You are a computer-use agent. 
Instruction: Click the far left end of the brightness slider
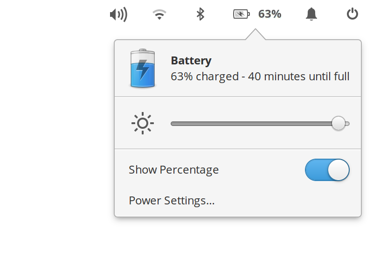[172, 124]
